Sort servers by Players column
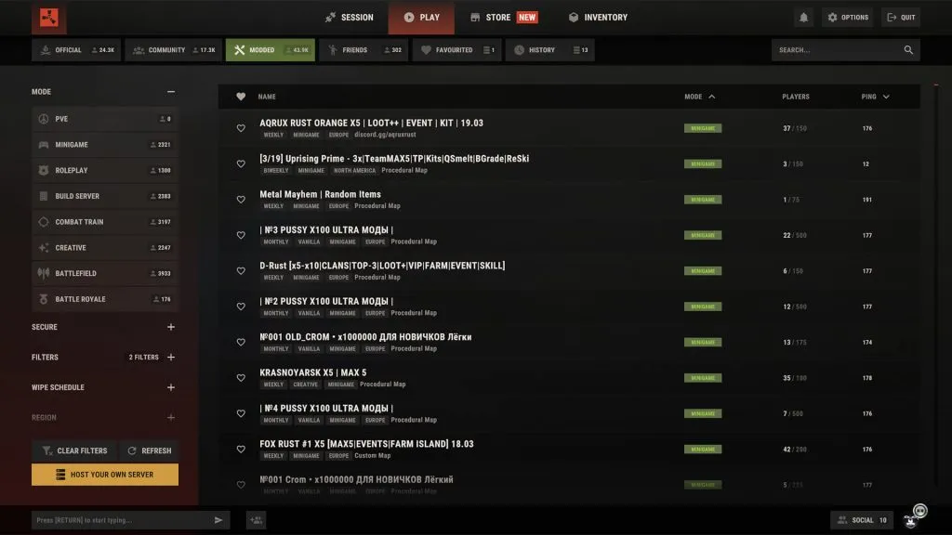 point(796,97)
